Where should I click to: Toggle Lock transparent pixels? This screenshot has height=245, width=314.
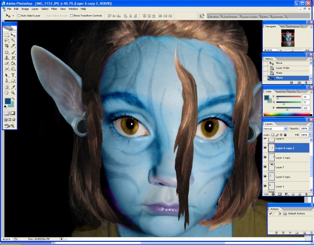click(273, 135)
